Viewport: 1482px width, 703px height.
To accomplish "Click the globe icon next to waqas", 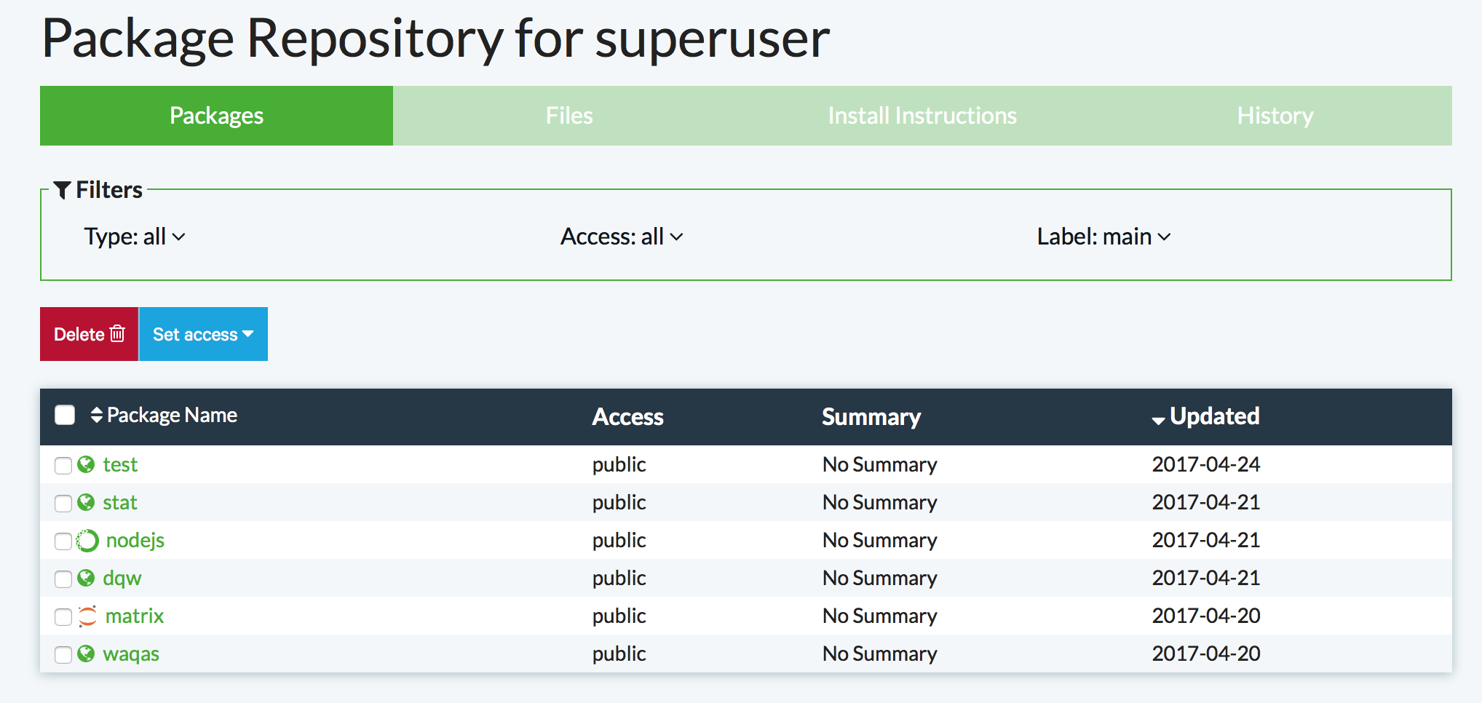I will click(x=86, y=654).
